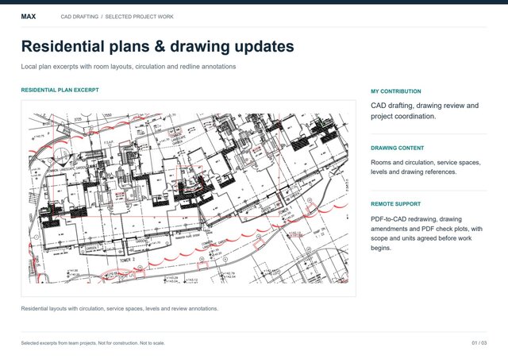The height and width of the screenshot is (359, 508).
Task: Click the subtitle about local plan excerpts
Action: (x=129, y=67)
